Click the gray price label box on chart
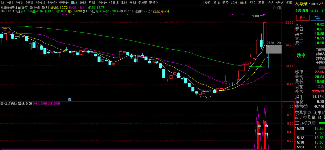The width and height of the screenshot is (325, 150). [x=273, y=49]
